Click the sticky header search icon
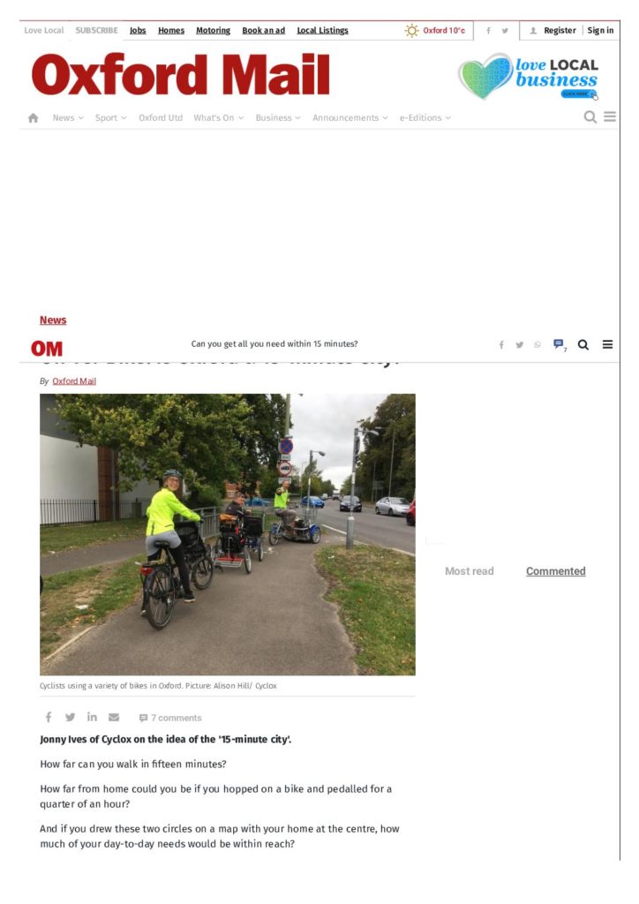The width and height of the screenshot is (639, 904). [583, 345]
